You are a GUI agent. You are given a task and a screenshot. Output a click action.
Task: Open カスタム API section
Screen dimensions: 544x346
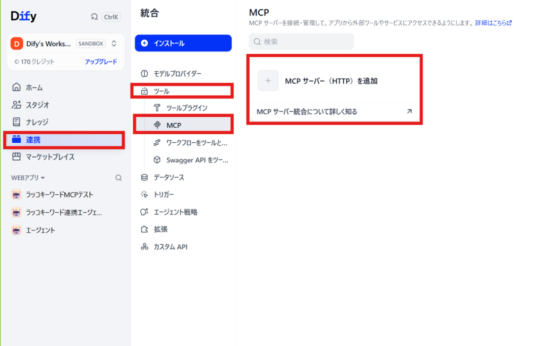click(x=183, y=247)
